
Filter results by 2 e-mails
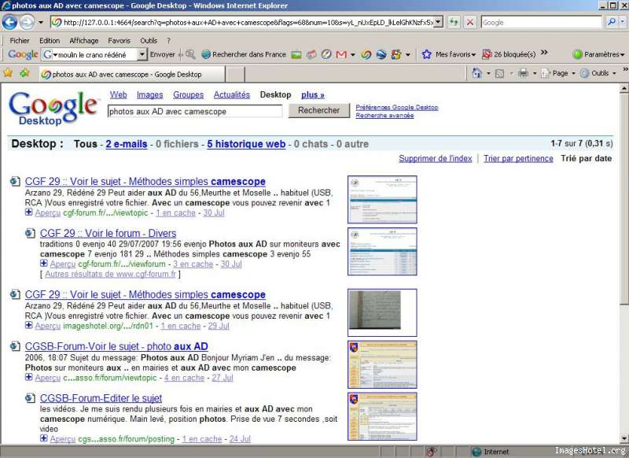pos(127,144)
